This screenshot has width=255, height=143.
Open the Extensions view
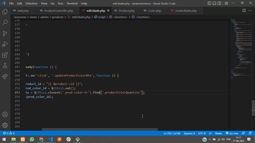pyautogui.click(x=5, y=55)
